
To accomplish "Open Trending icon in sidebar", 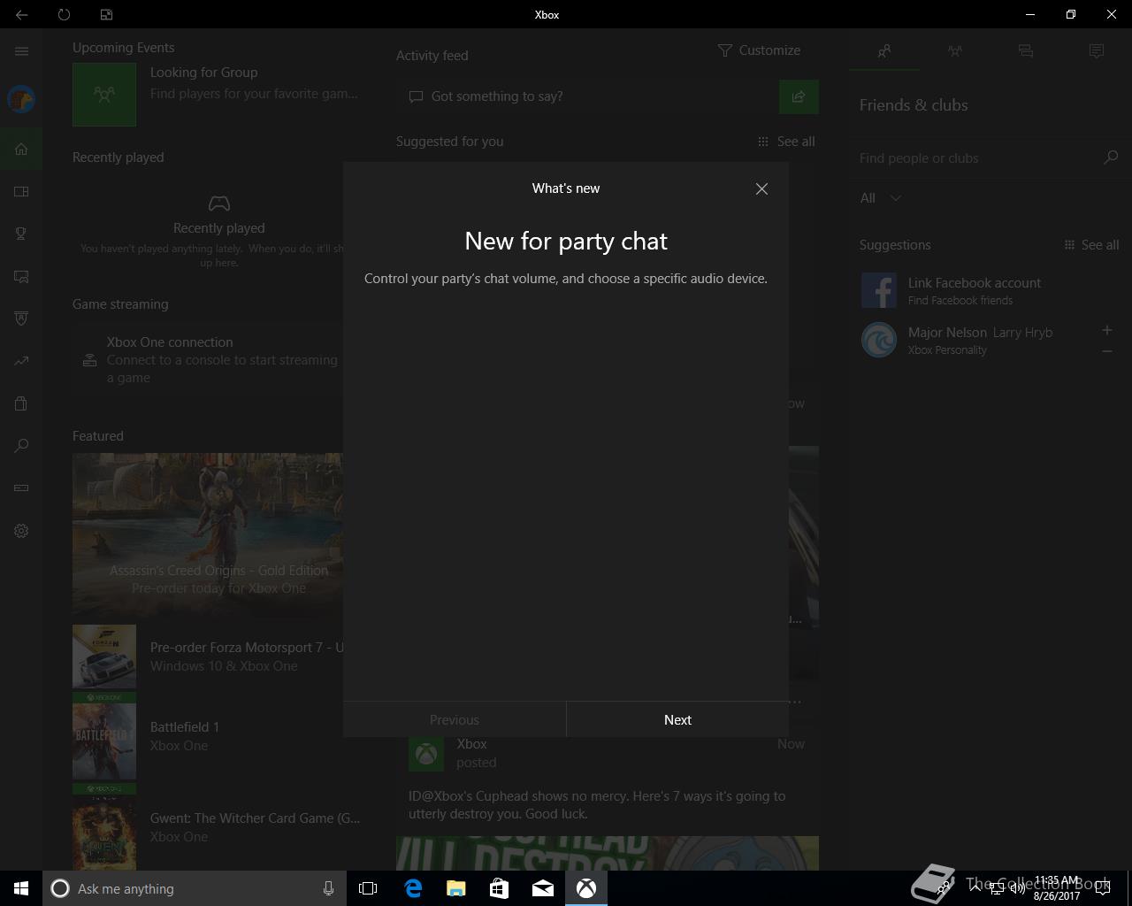I will (21, 361).
